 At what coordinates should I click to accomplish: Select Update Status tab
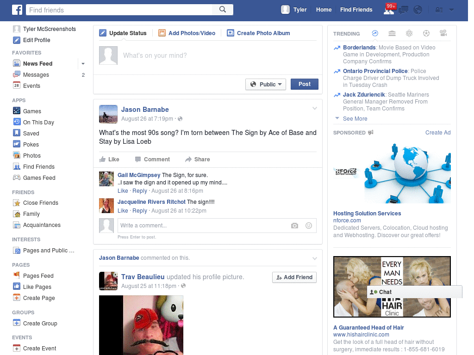(x=123, y=33)
